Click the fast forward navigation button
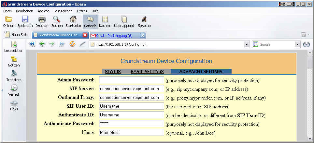 coord(62,44)
